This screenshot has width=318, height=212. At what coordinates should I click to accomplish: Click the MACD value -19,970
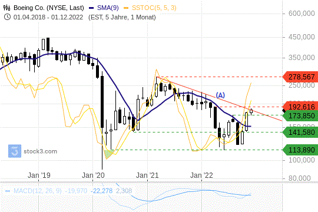[76, 191]
